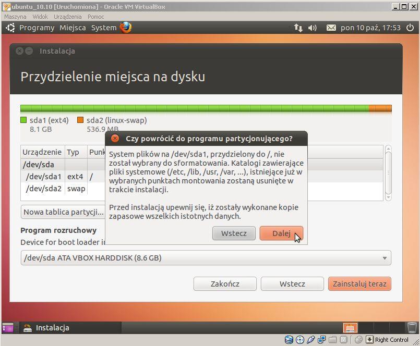Open VirtualBox Urządzenia menu
Screen dimensions: 420x346
pyautogui.click(x=67, y=17)
